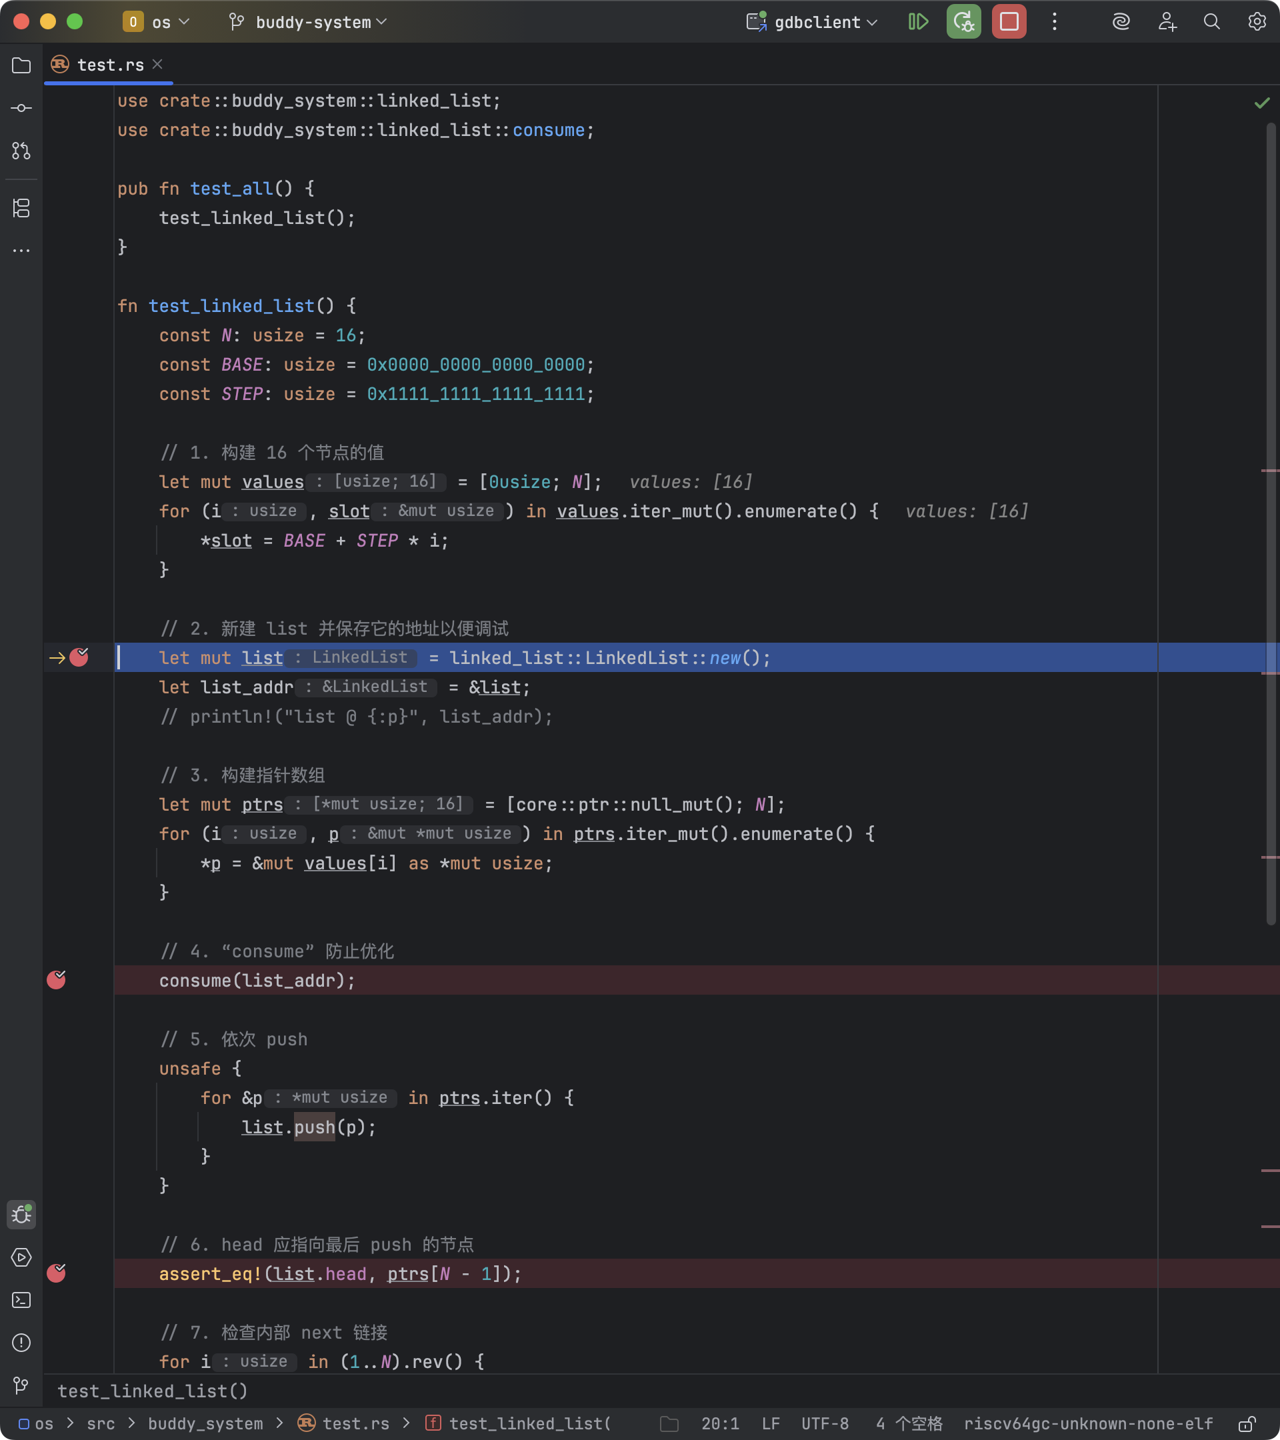
Task: Open the Structure tool window
Action: click(21, 208)
